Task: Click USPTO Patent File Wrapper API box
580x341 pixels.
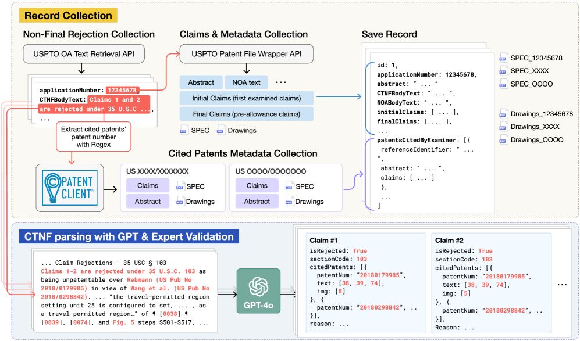Action: click(x=246, y=54)
